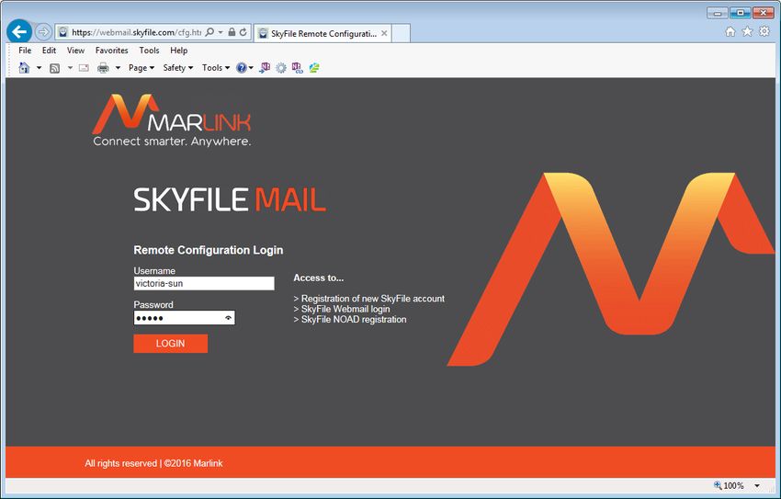Minimize the browser window

pos(718,13)
